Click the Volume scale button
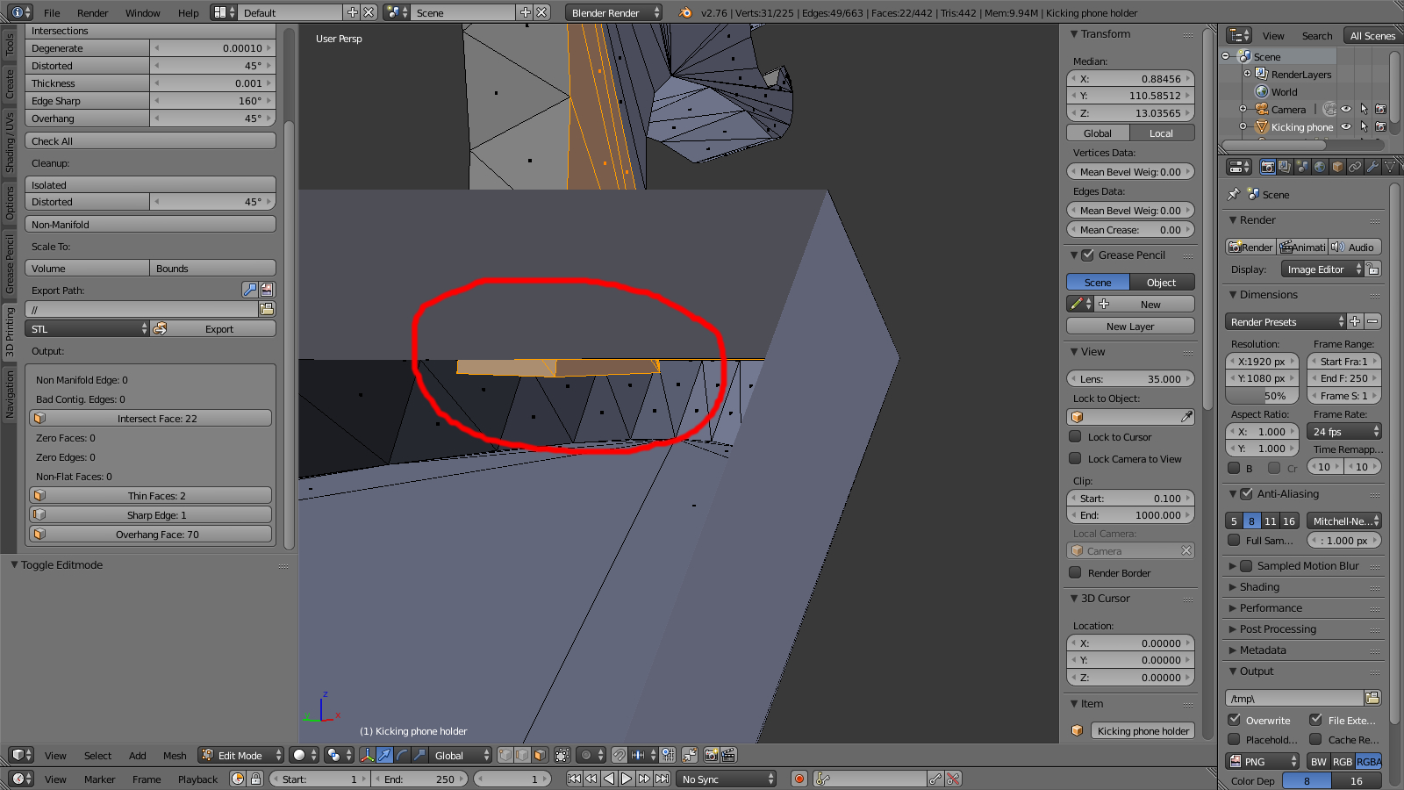 pyautogui.click(x=88, y=269)
